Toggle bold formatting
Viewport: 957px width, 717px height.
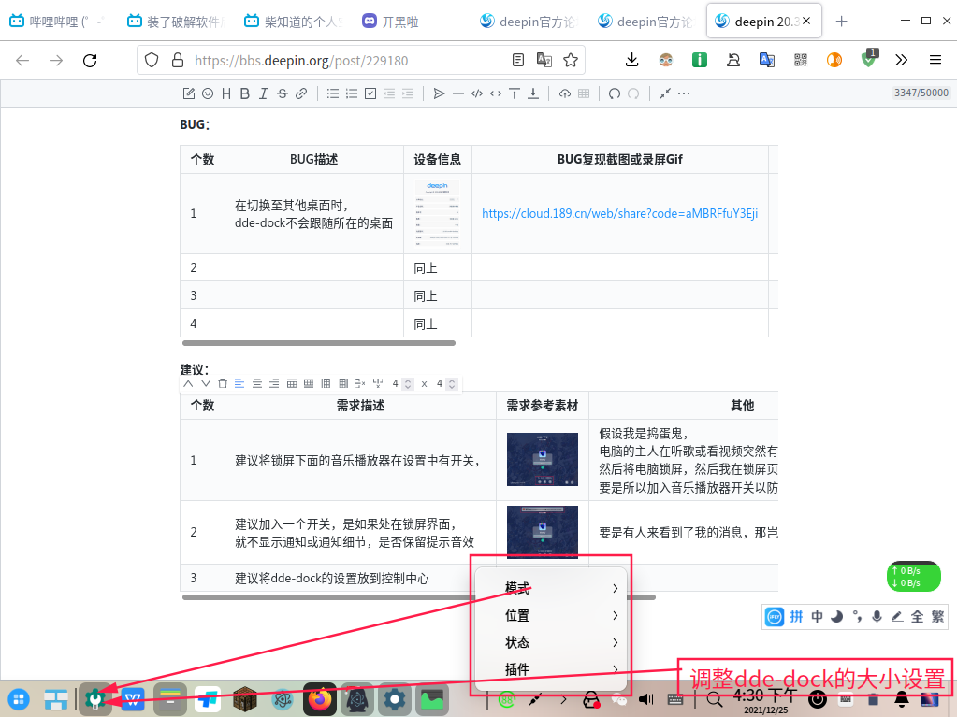(243, 93)
